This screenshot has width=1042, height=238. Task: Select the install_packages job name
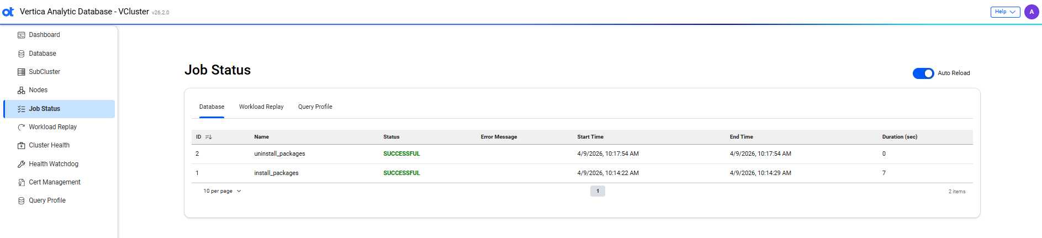pos(276,173)
